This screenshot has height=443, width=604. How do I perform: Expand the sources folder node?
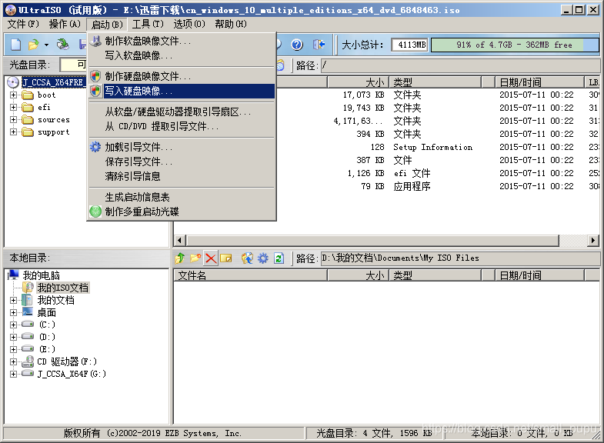point(14,120)
